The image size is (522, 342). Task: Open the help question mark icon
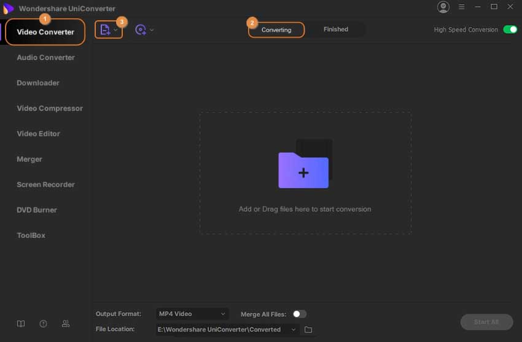pos(43,324)
